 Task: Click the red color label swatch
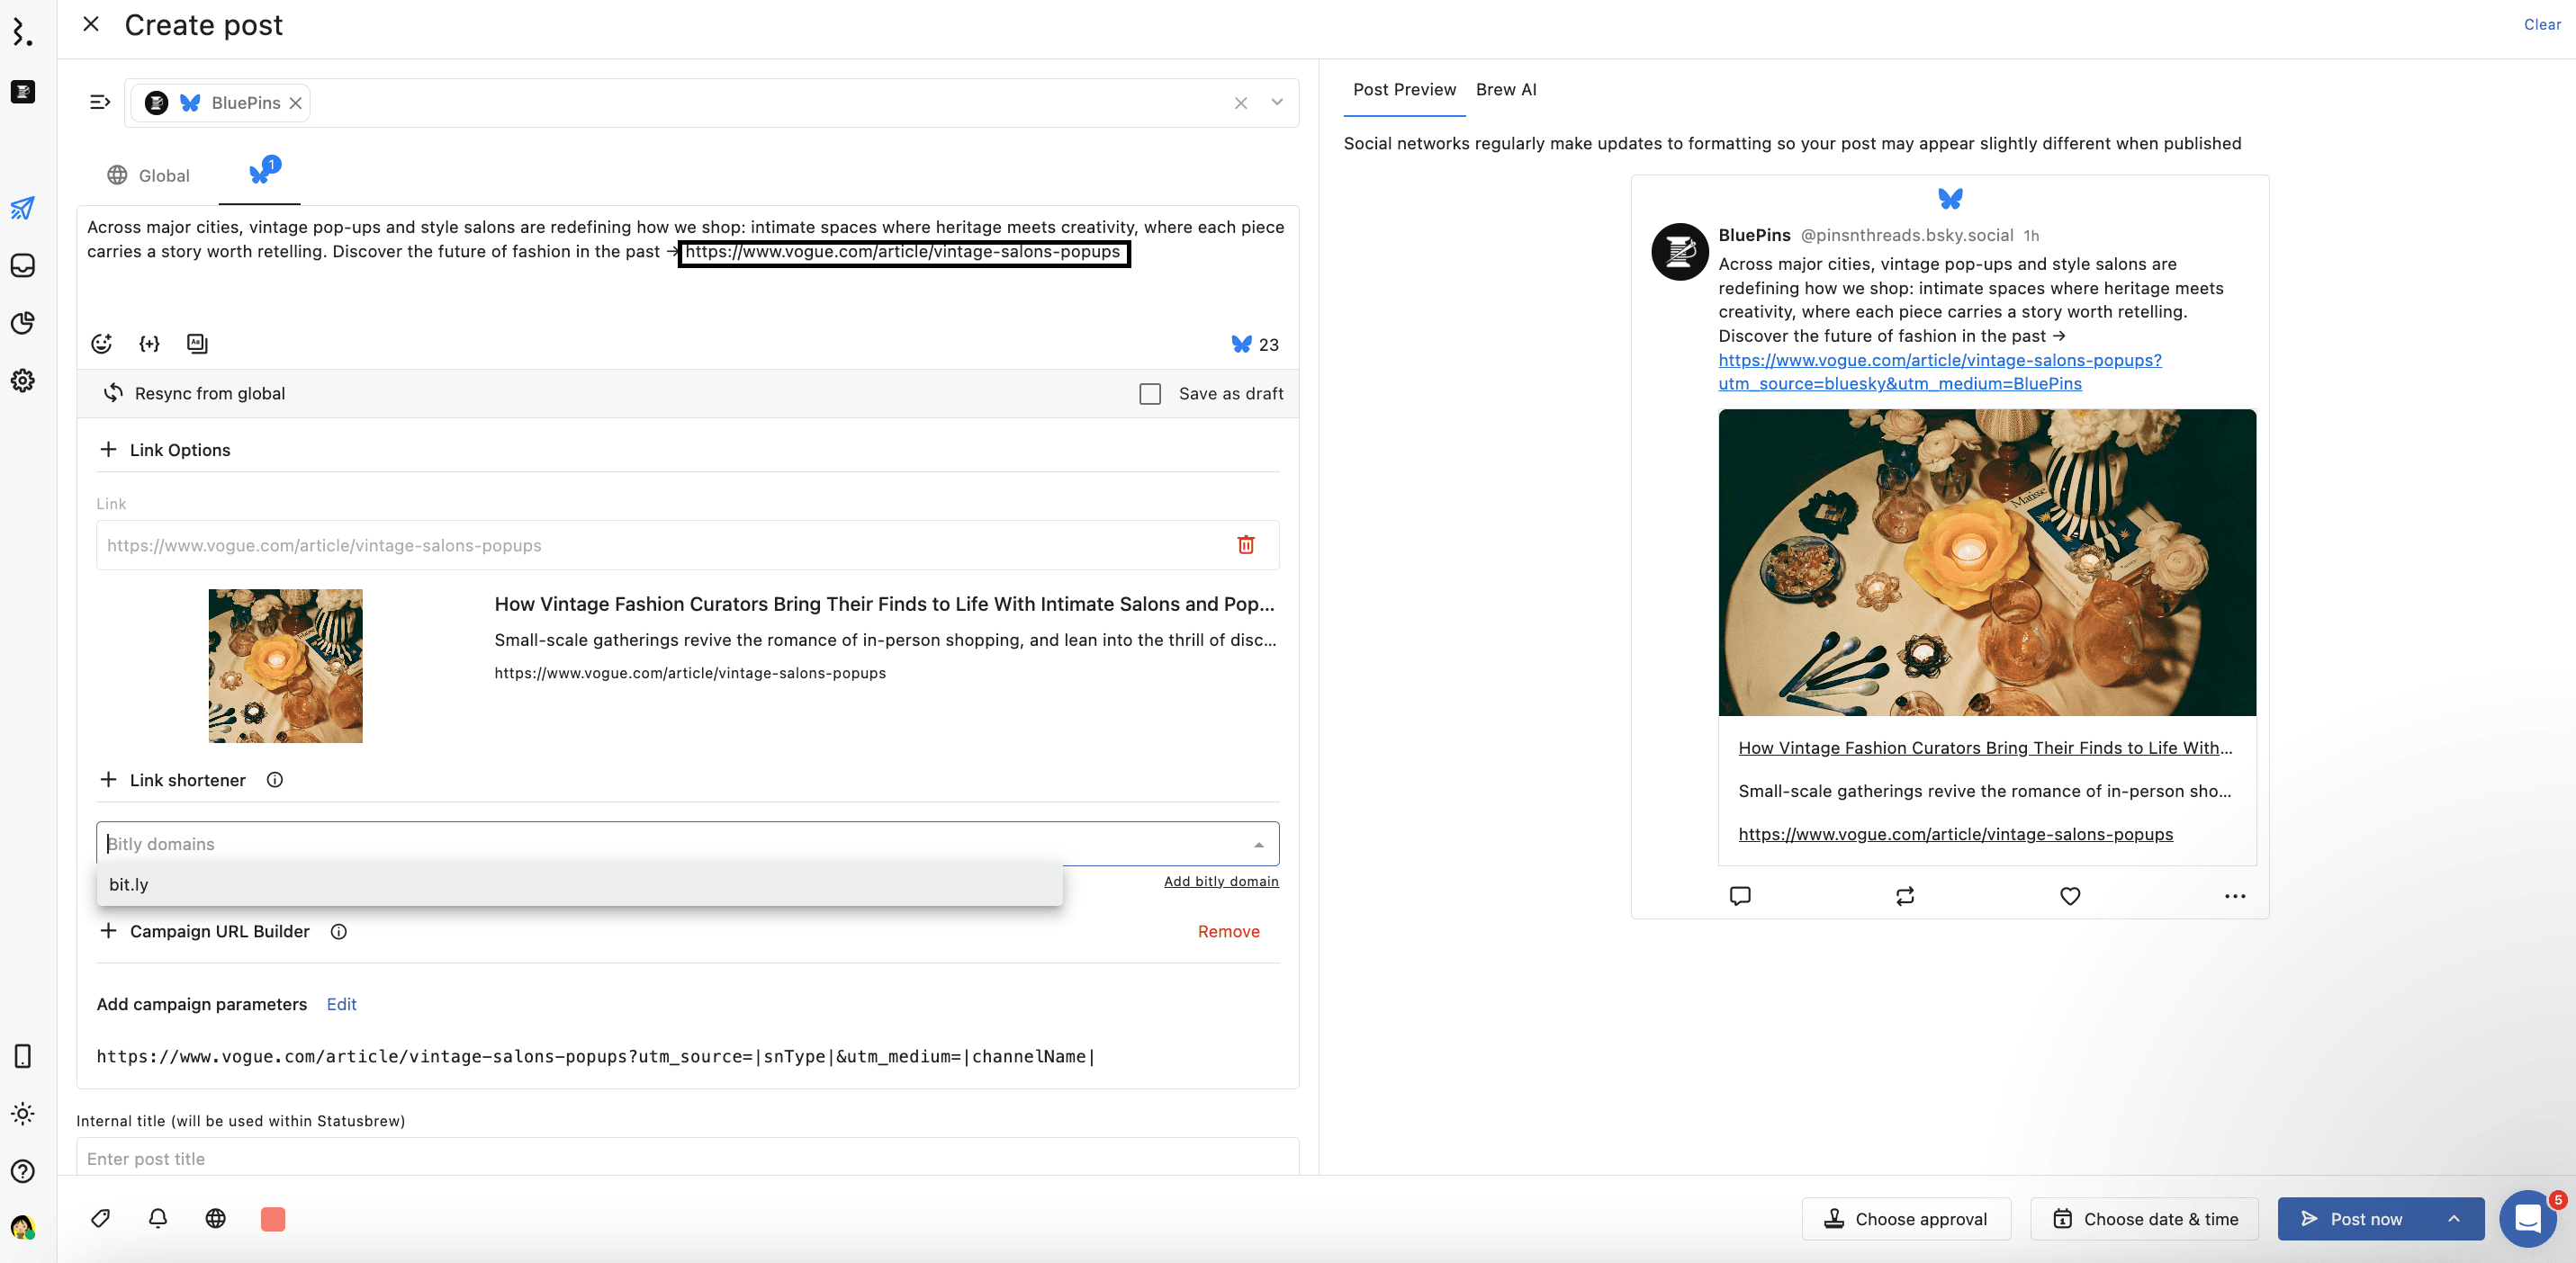[273, 1218]
